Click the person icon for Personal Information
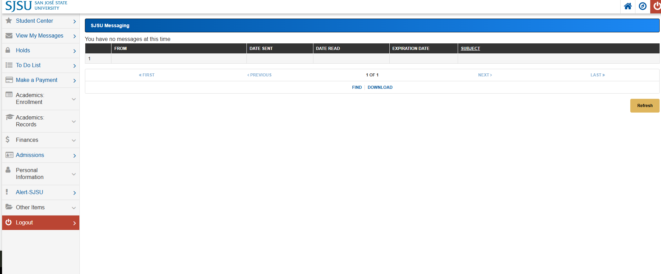Viewport: 661px width, 274px height. point(8,170)
